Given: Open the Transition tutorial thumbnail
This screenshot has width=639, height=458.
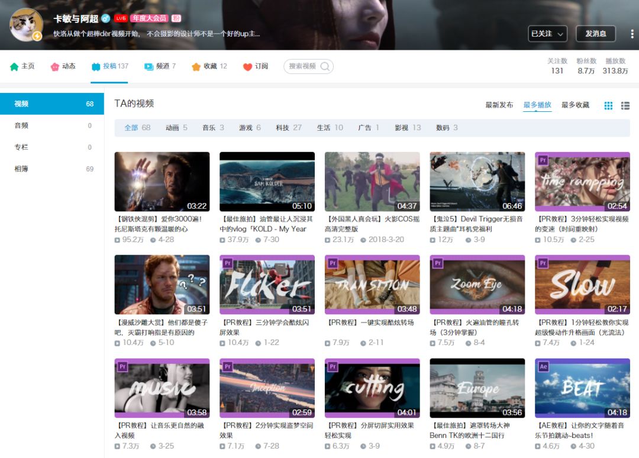Looking at the screenshot, I should (x=373, y=285).
